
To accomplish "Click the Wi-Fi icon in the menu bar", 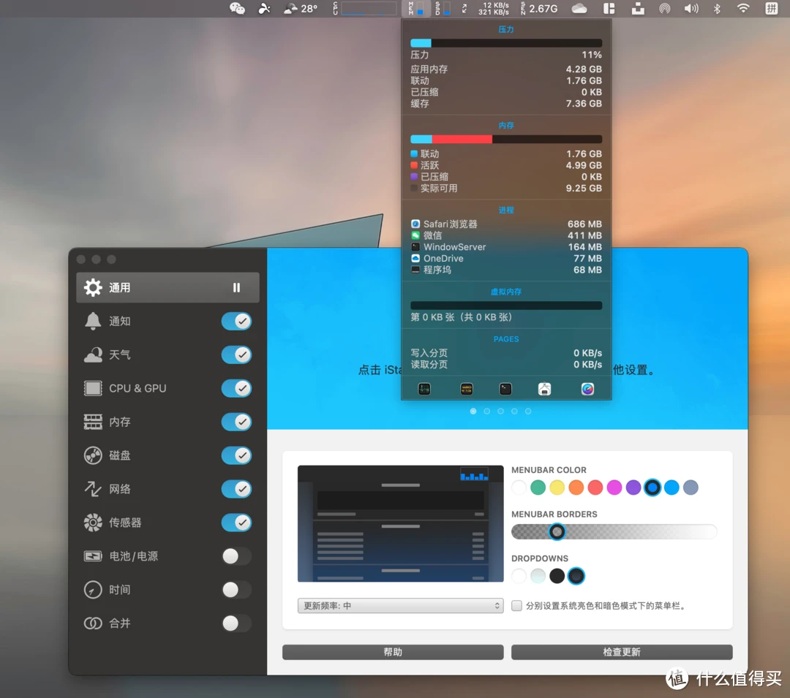I will [743, 9].
